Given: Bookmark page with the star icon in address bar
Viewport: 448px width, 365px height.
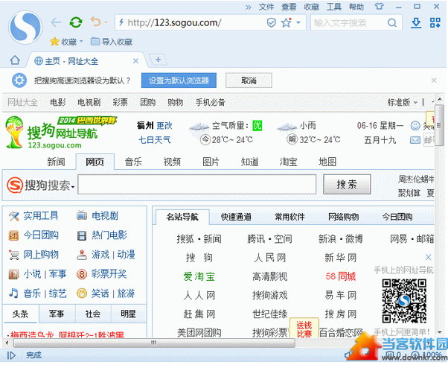Looking at the screenshot, I should point(286,22).
